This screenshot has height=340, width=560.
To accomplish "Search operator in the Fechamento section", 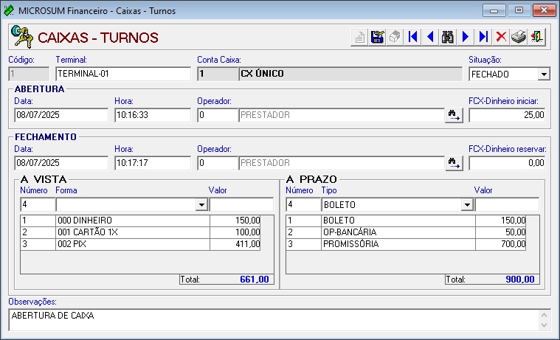I will pyautogui.click(x=454, y=163).
